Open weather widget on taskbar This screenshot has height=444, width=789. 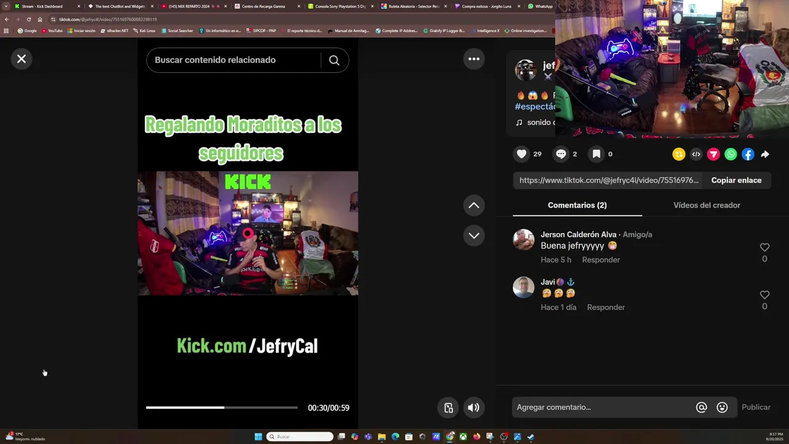point(25,437)
